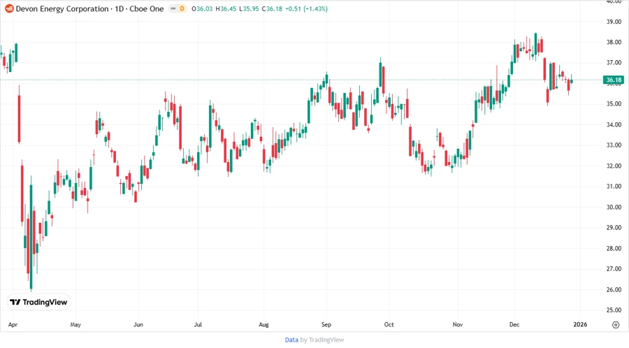Click the 35.00 price axis label
The height and width of the screenshot is (348, 629).
coord(614,104)
